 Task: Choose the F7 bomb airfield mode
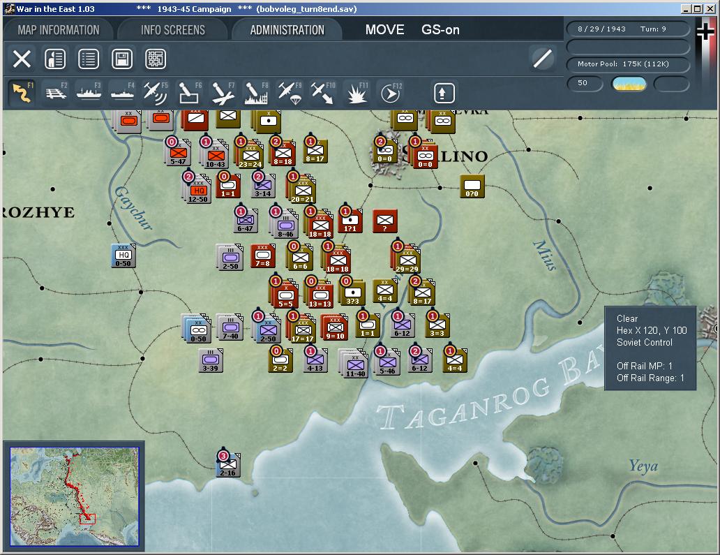tap(223, 92)
